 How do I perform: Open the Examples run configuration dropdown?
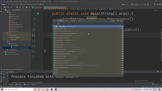135,5
